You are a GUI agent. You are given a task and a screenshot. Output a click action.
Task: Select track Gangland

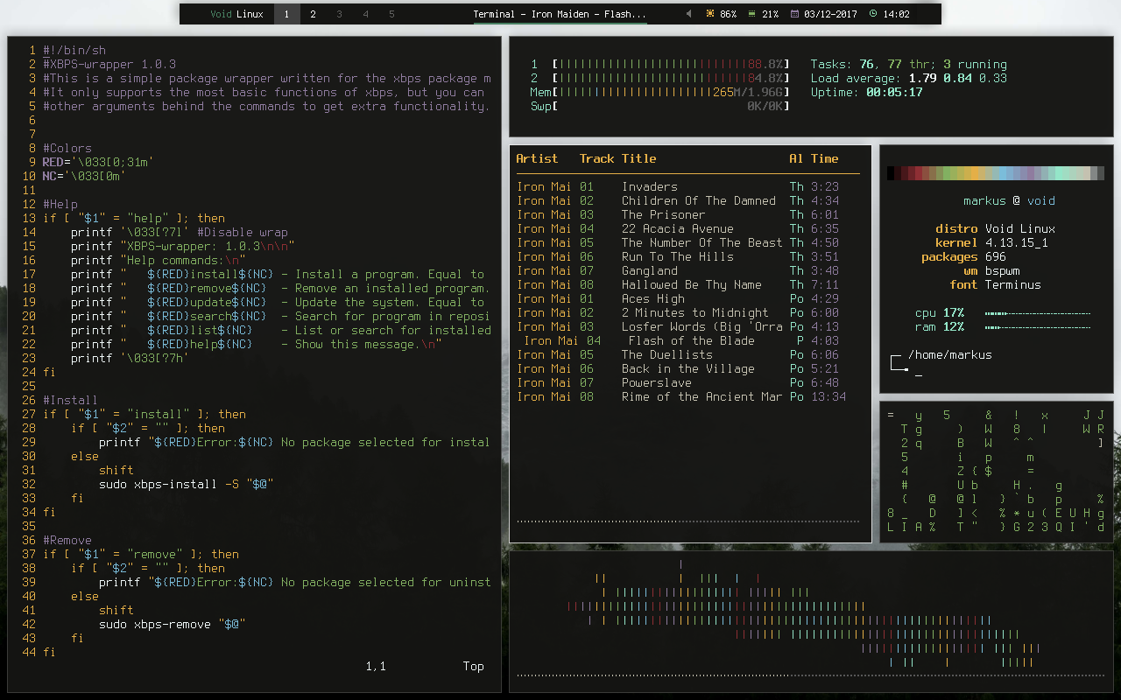point(688,270)
